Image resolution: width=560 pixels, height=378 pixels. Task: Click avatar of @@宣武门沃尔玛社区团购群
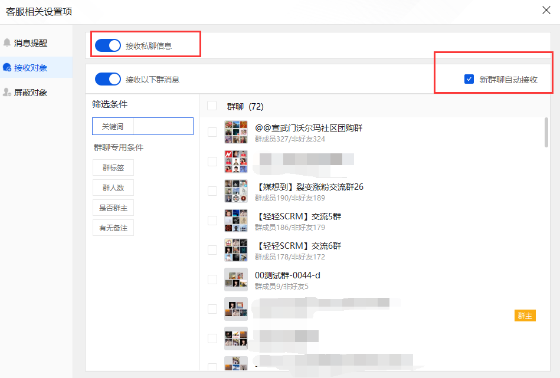point(235,132)
